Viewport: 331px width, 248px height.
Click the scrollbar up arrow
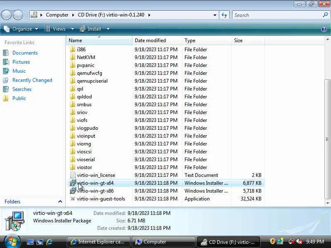coord(327,39)
